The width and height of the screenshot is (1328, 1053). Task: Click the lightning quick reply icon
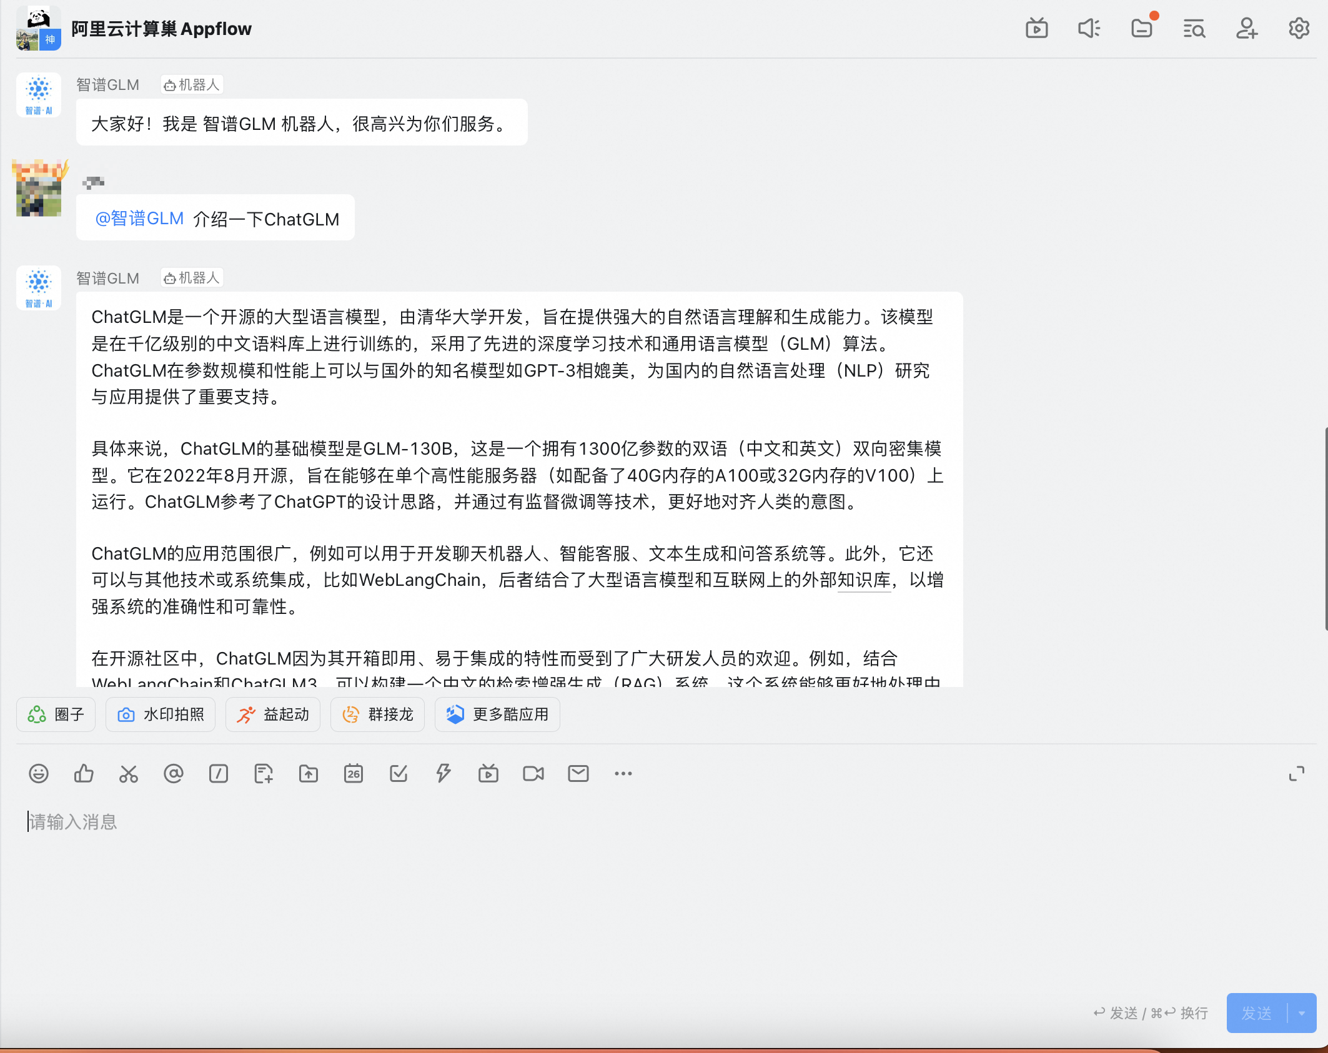click(443, 774)
